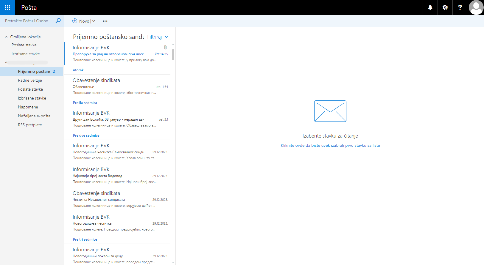Open Izbrisane stavke in mailbox folders
484x265 pixels.
(32, 98)
